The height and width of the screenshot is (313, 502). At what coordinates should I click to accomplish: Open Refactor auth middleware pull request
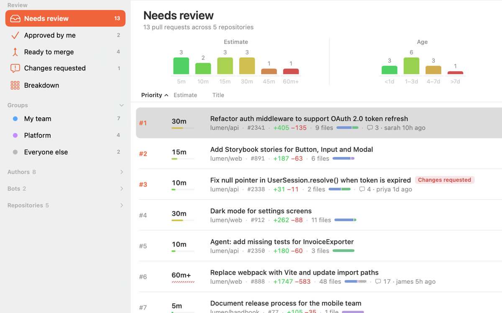[x=319, y=123]
